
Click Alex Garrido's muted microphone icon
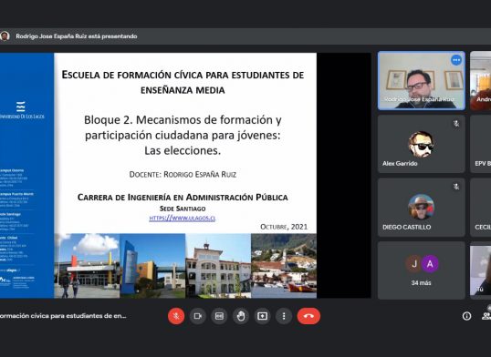click(456, 124)
